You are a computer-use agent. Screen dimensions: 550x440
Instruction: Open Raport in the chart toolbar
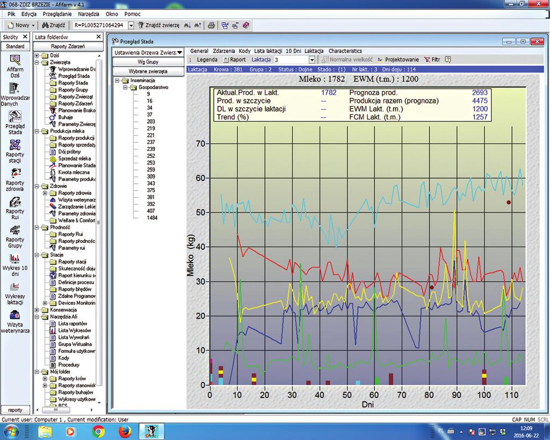click(234, 60)
